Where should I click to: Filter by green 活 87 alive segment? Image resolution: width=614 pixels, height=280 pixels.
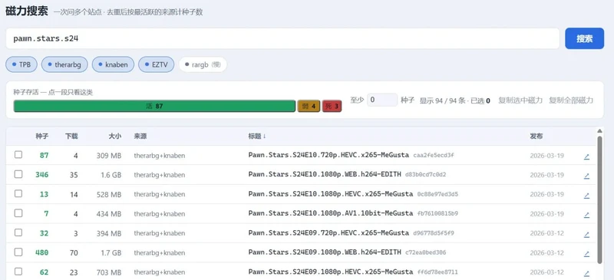click(x=154, y=106)
